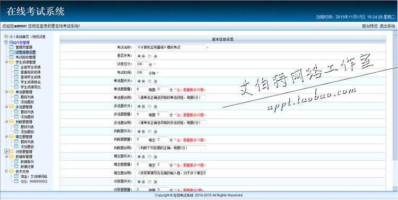Select 开 radio for 填空题开关

coord(139,156)
